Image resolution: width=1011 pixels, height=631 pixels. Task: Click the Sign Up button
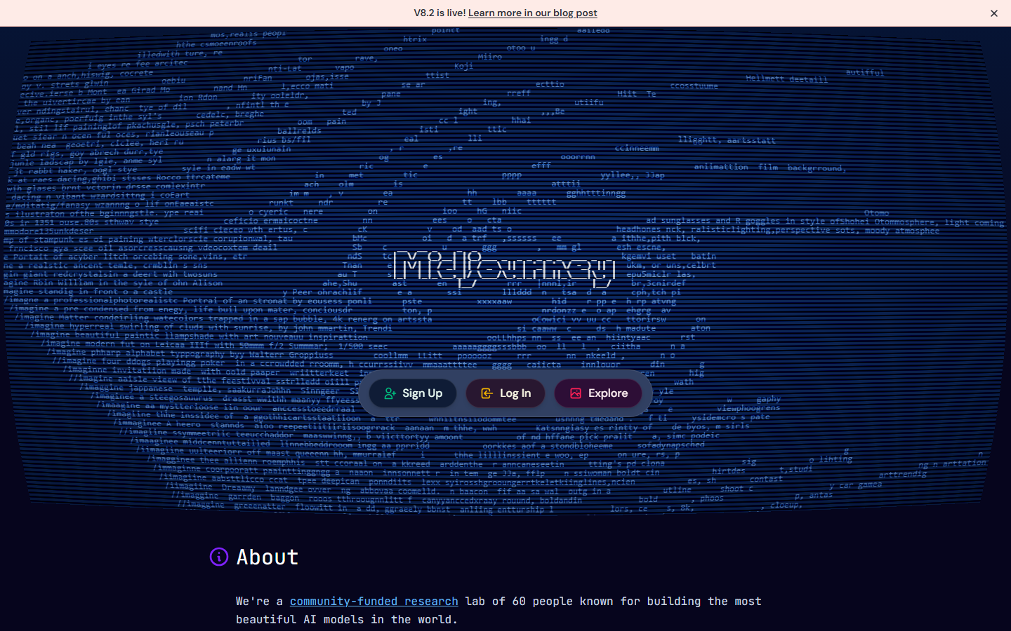point(413,393)
